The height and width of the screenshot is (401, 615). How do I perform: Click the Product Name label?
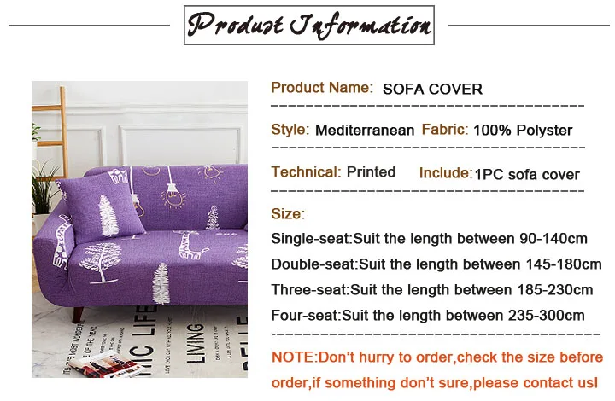coord(322,88)
